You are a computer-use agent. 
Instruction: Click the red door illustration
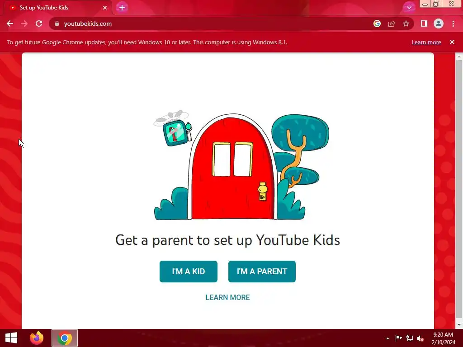pos(232,167)
